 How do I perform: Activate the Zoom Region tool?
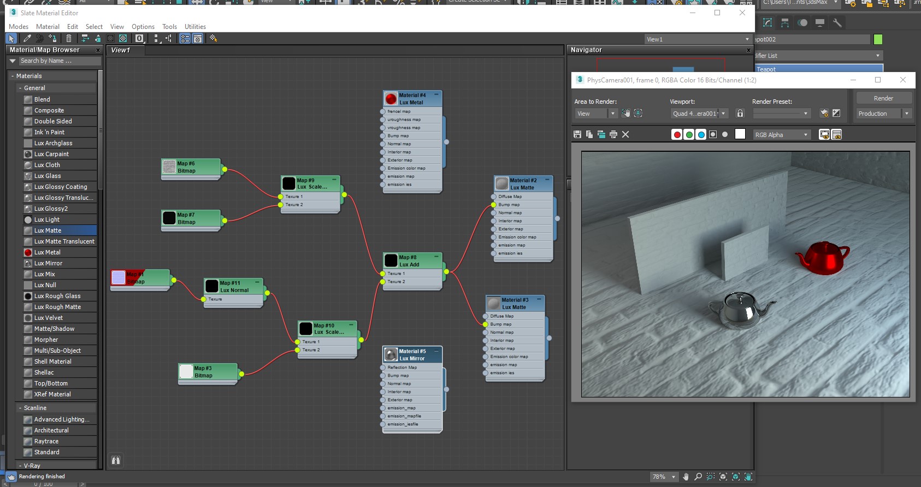[x=710, y=477]
